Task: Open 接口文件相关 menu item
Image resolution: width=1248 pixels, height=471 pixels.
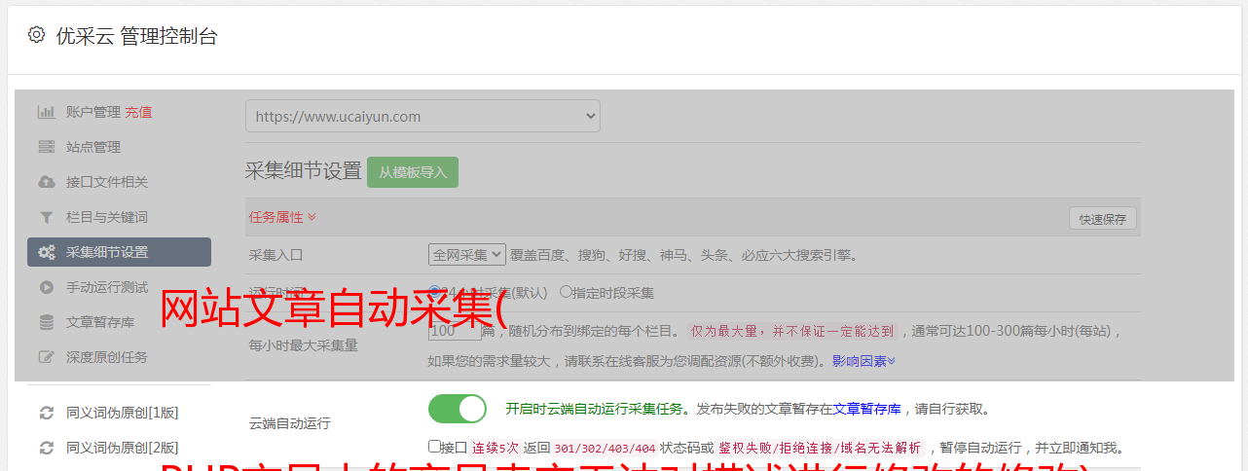Action: click(107, 182)
